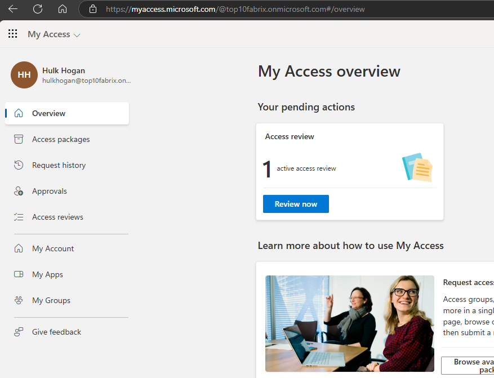Click 'Learn more about how to use My Access' heading
This screenshot has height=378, width=494.
[351, 246]
